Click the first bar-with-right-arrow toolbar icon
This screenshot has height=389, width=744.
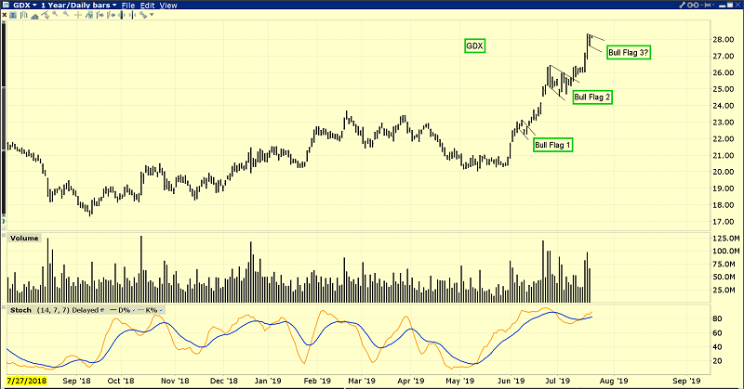(x=100, y=15)
